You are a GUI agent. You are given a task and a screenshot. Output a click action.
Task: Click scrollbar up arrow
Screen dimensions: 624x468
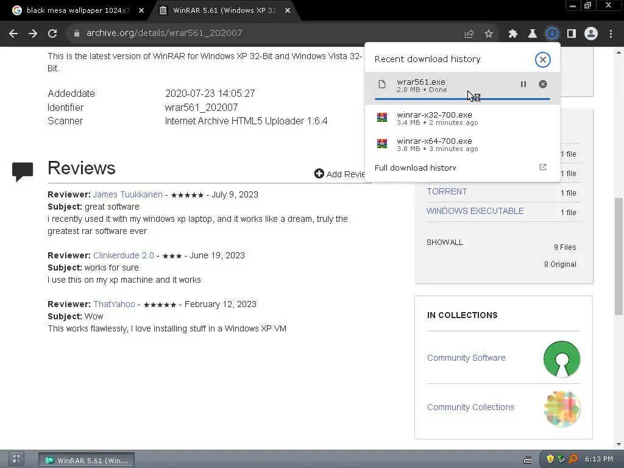619,52
